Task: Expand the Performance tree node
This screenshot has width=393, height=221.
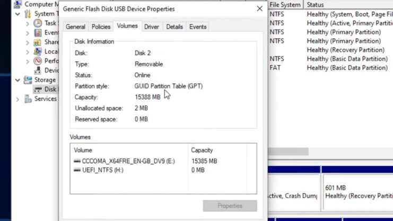Action: [x=28, y=61]
